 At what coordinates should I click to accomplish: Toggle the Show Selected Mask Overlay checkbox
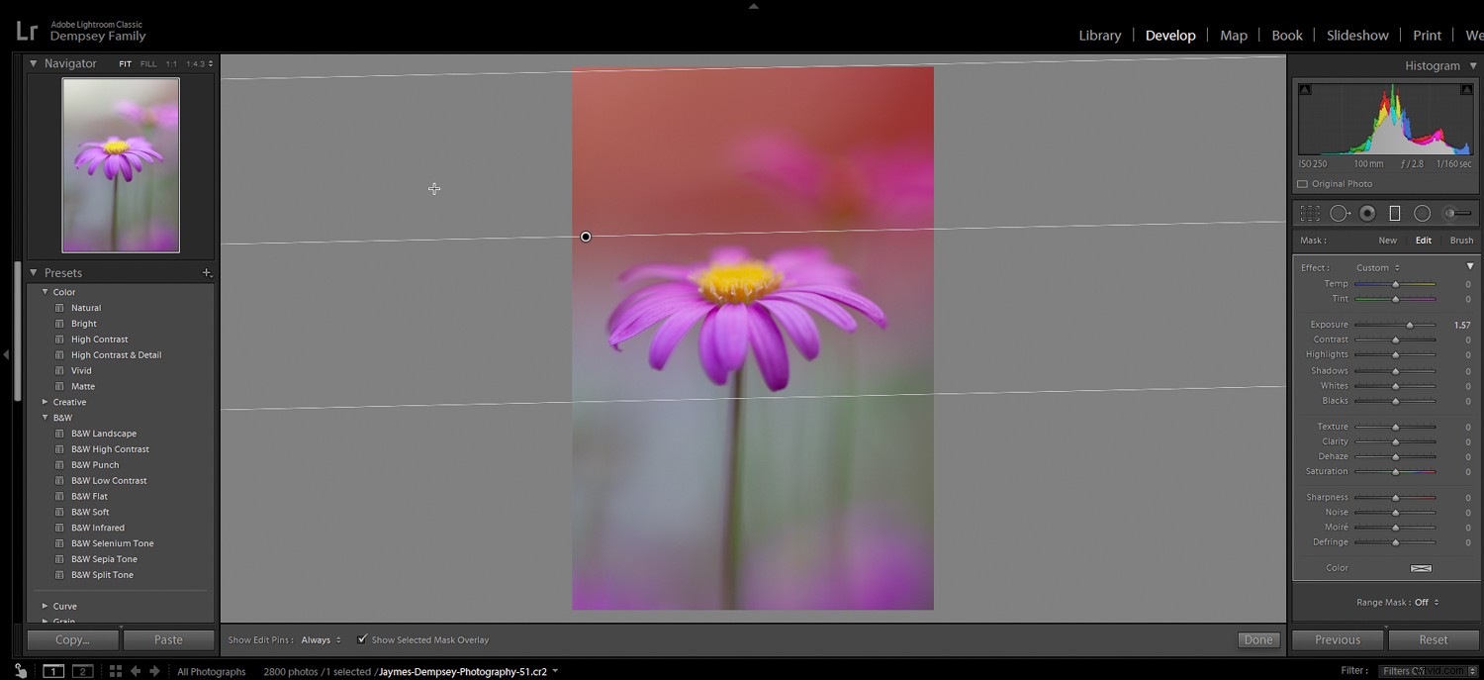click(x=362, y=639)
